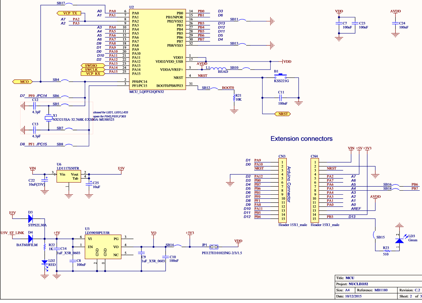Click the VCP TX port tag
The width and height of the screenshot is (422, 303).
click(69, 13)
